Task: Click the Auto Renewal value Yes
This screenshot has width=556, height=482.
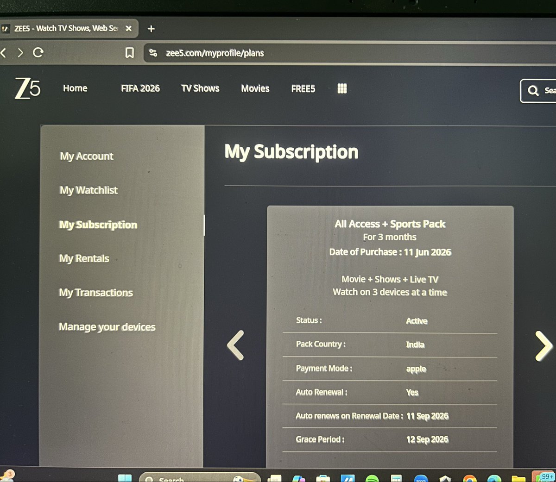Action: 412,393
